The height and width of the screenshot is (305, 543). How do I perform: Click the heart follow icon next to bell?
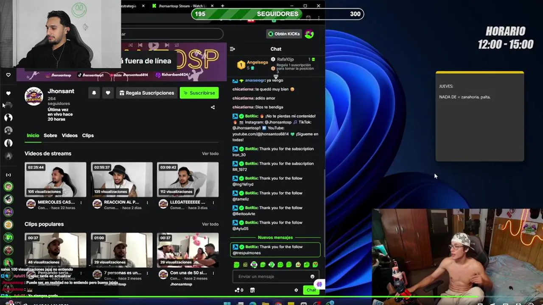coord(108,93)
